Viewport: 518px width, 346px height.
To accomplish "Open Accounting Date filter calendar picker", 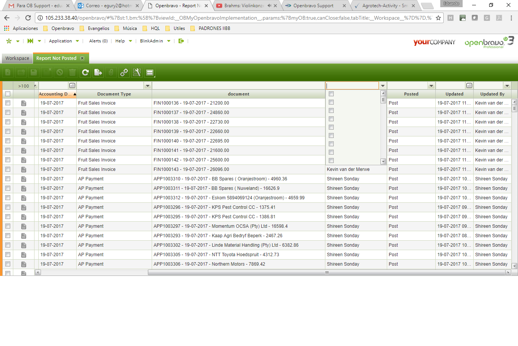I will (72, 86).
